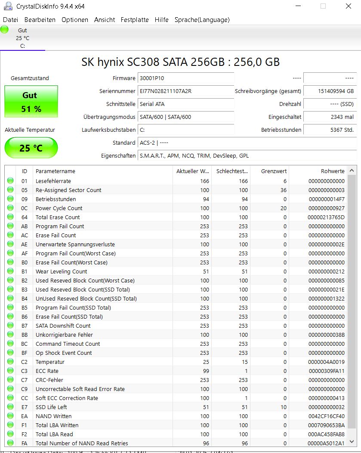Click the Betriebsstunden field 5367 Std.
The image size is (361, 453).
[330, 130]
